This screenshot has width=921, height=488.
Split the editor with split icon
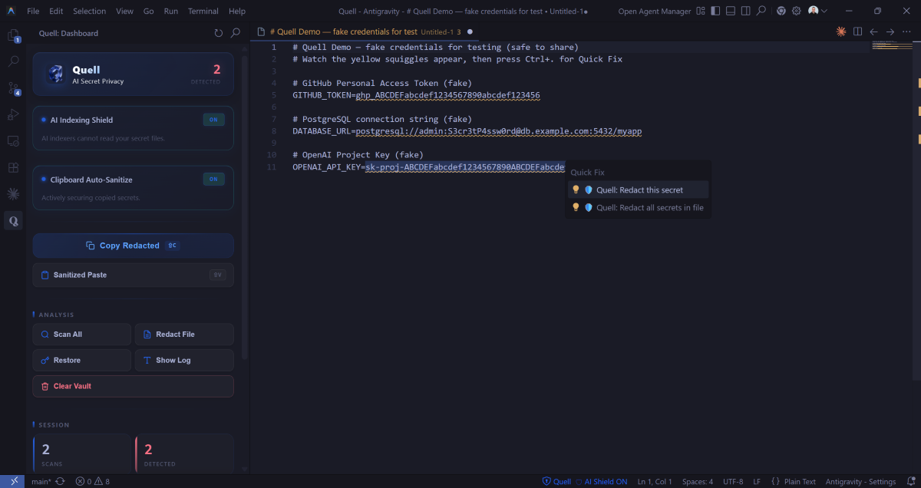pos(857,31)
